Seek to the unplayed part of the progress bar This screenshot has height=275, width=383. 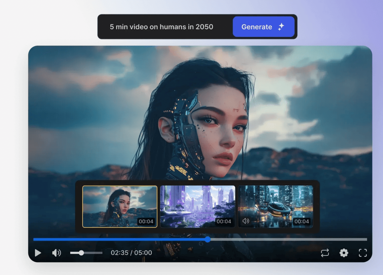click(x=289, y=239)
